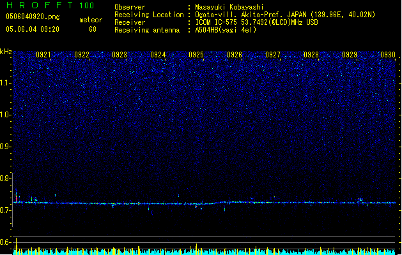Click the 1.1 kHz axis label
The height and width of the screenshot is (255, 402).
point(5,83)
